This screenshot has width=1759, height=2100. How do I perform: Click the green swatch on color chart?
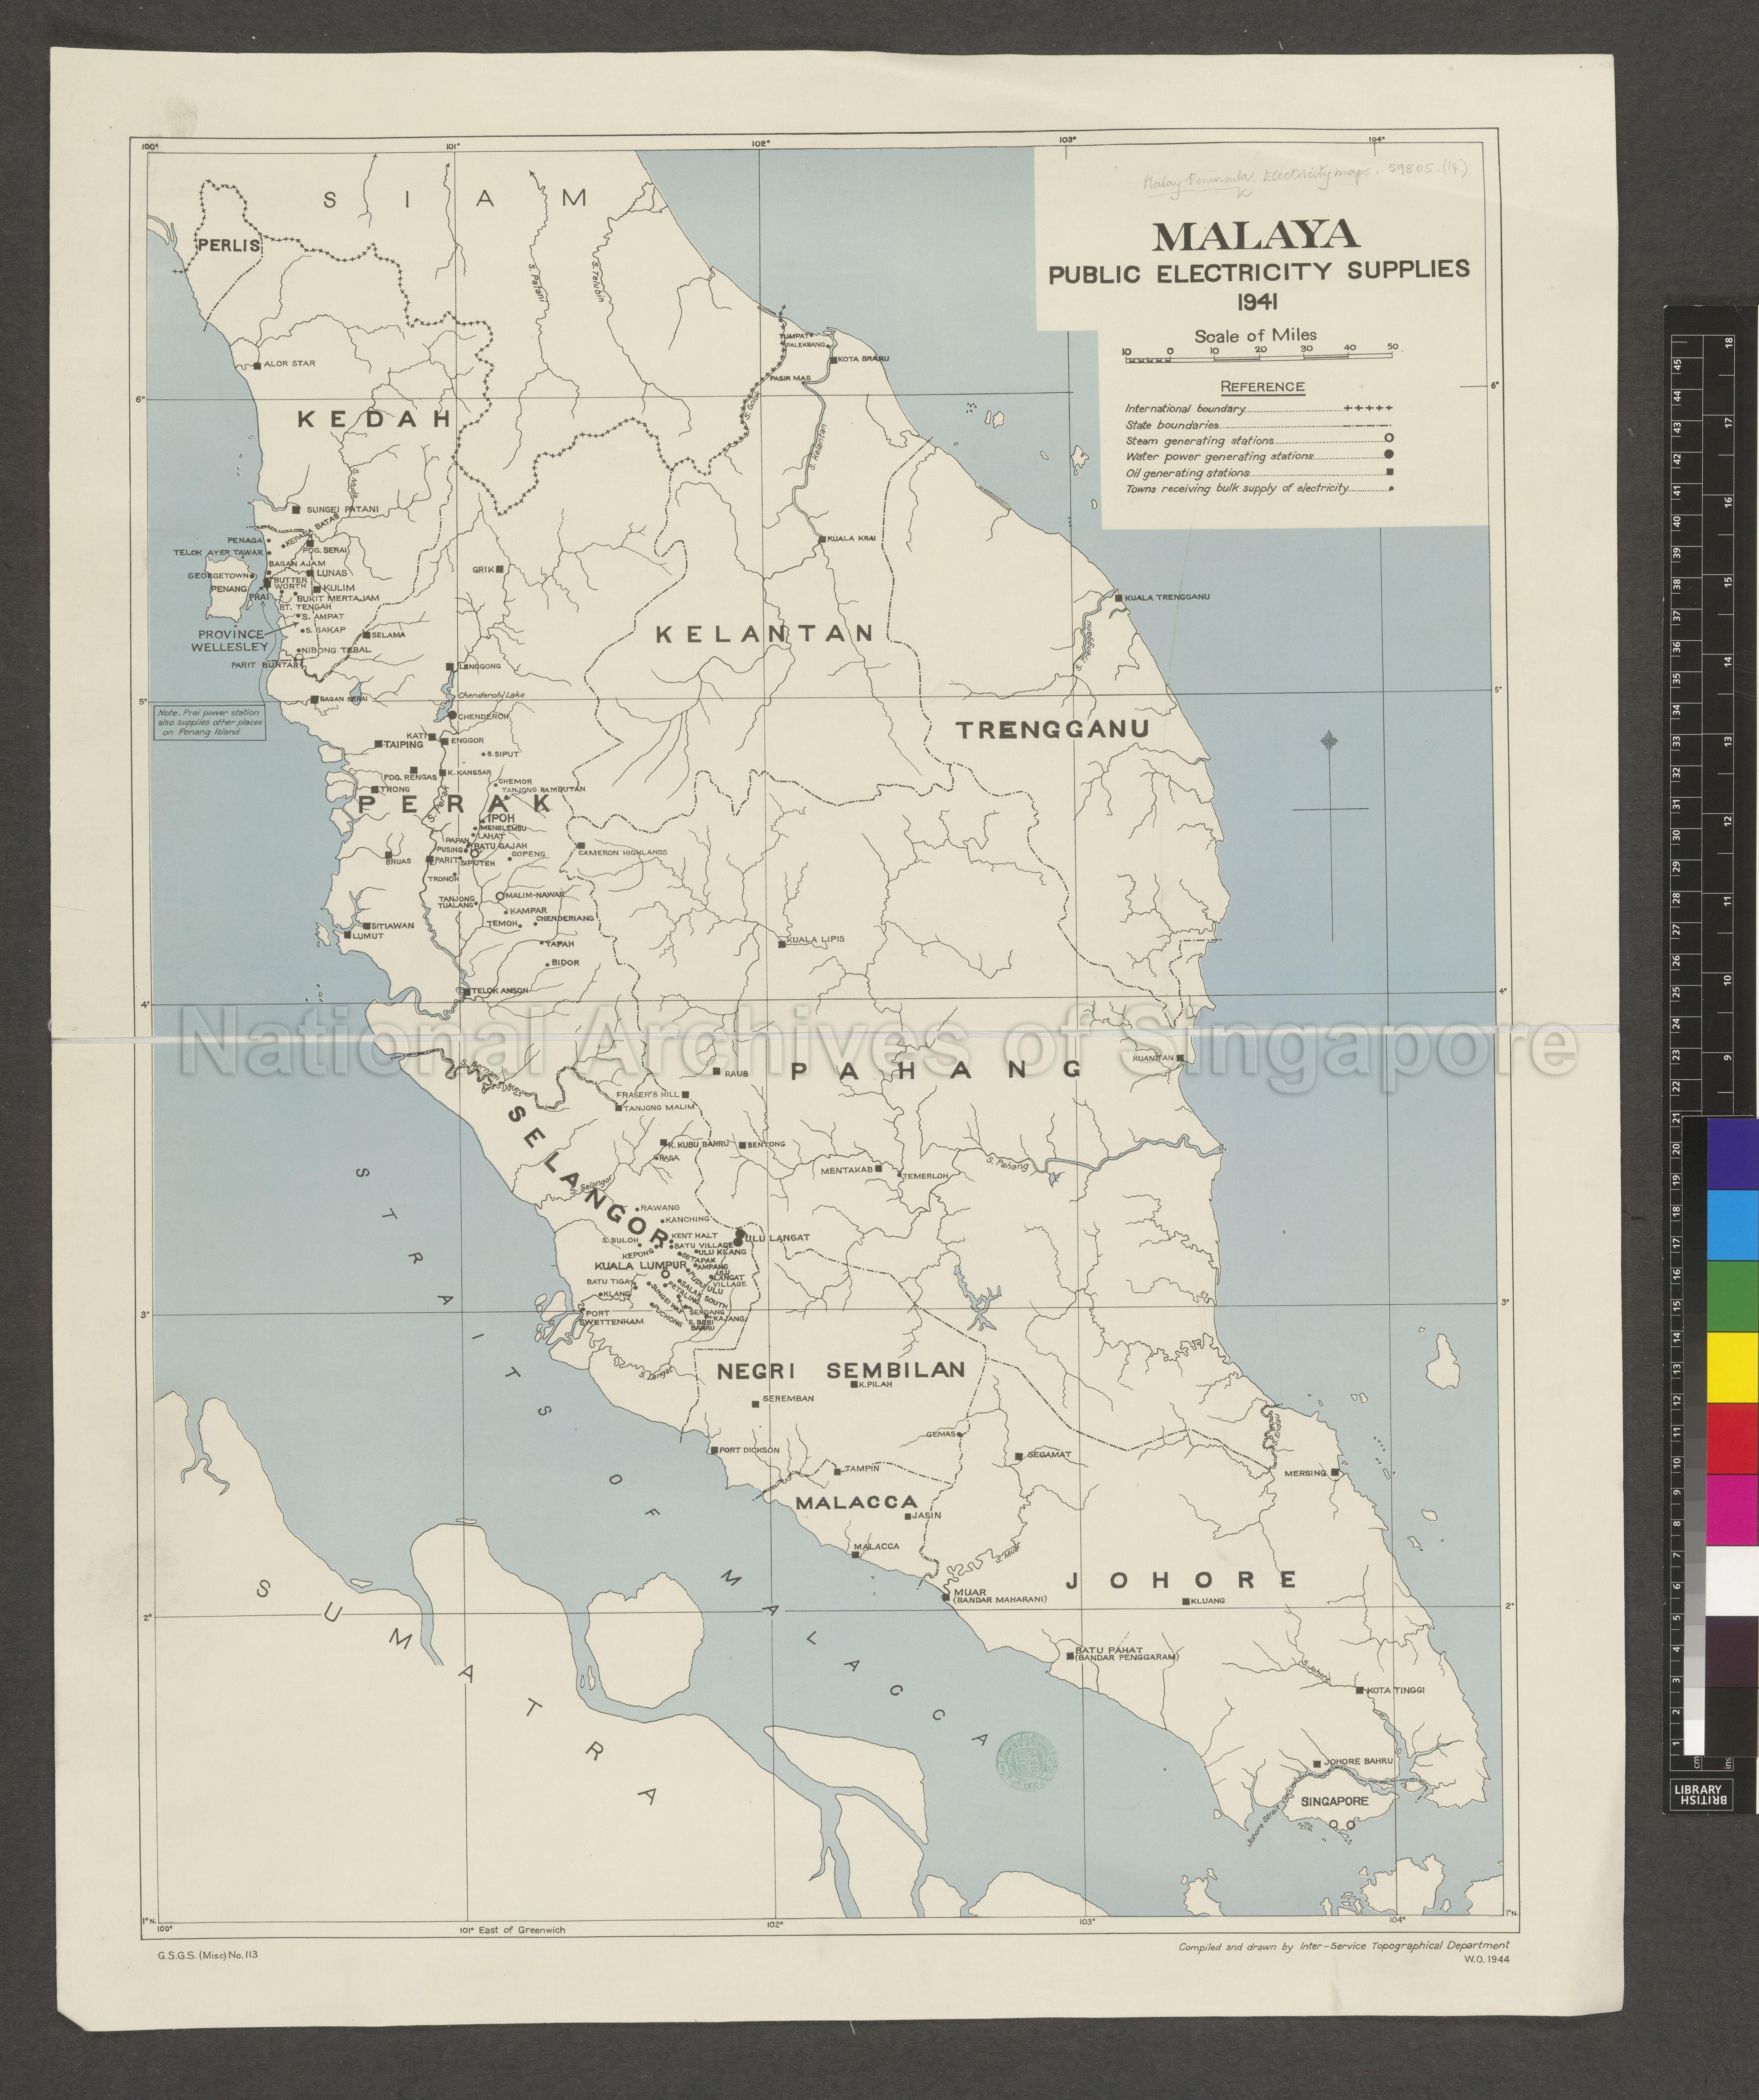tap(1733, 1297)
